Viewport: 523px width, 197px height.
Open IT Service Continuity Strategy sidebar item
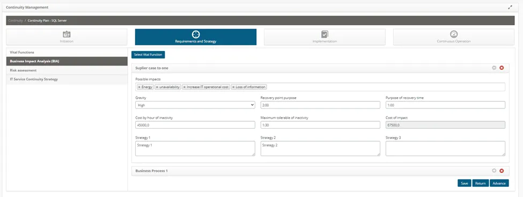click(67, 79)
